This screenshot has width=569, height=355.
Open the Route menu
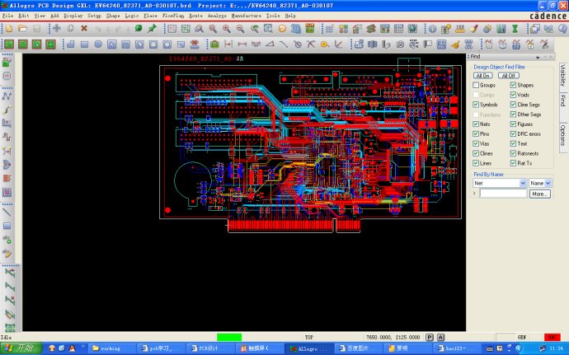click(195, 16)
